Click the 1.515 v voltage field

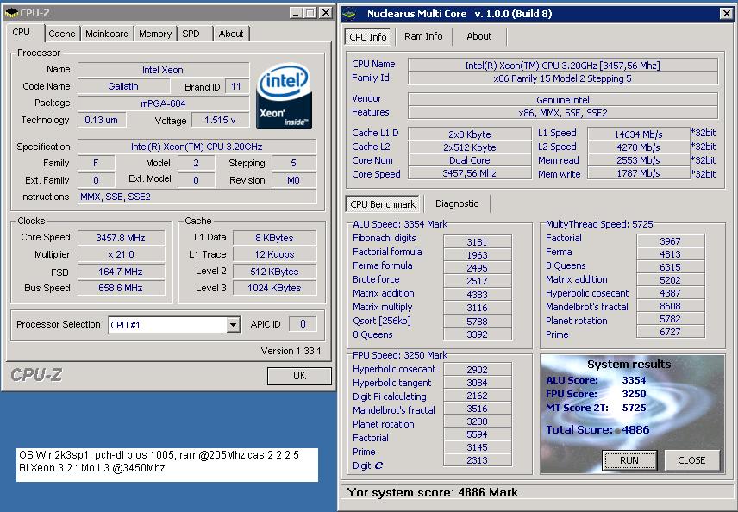coord(220,120)
